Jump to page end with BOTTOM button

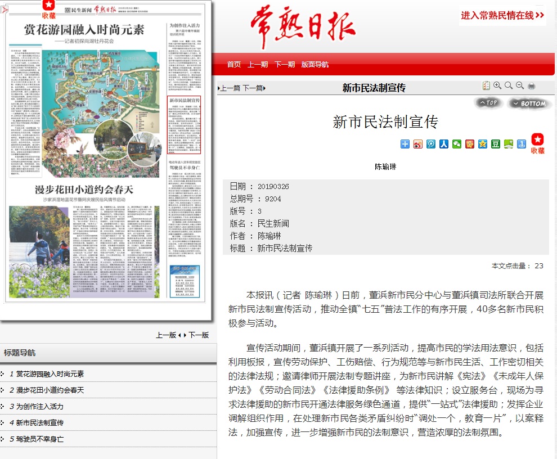529,103
